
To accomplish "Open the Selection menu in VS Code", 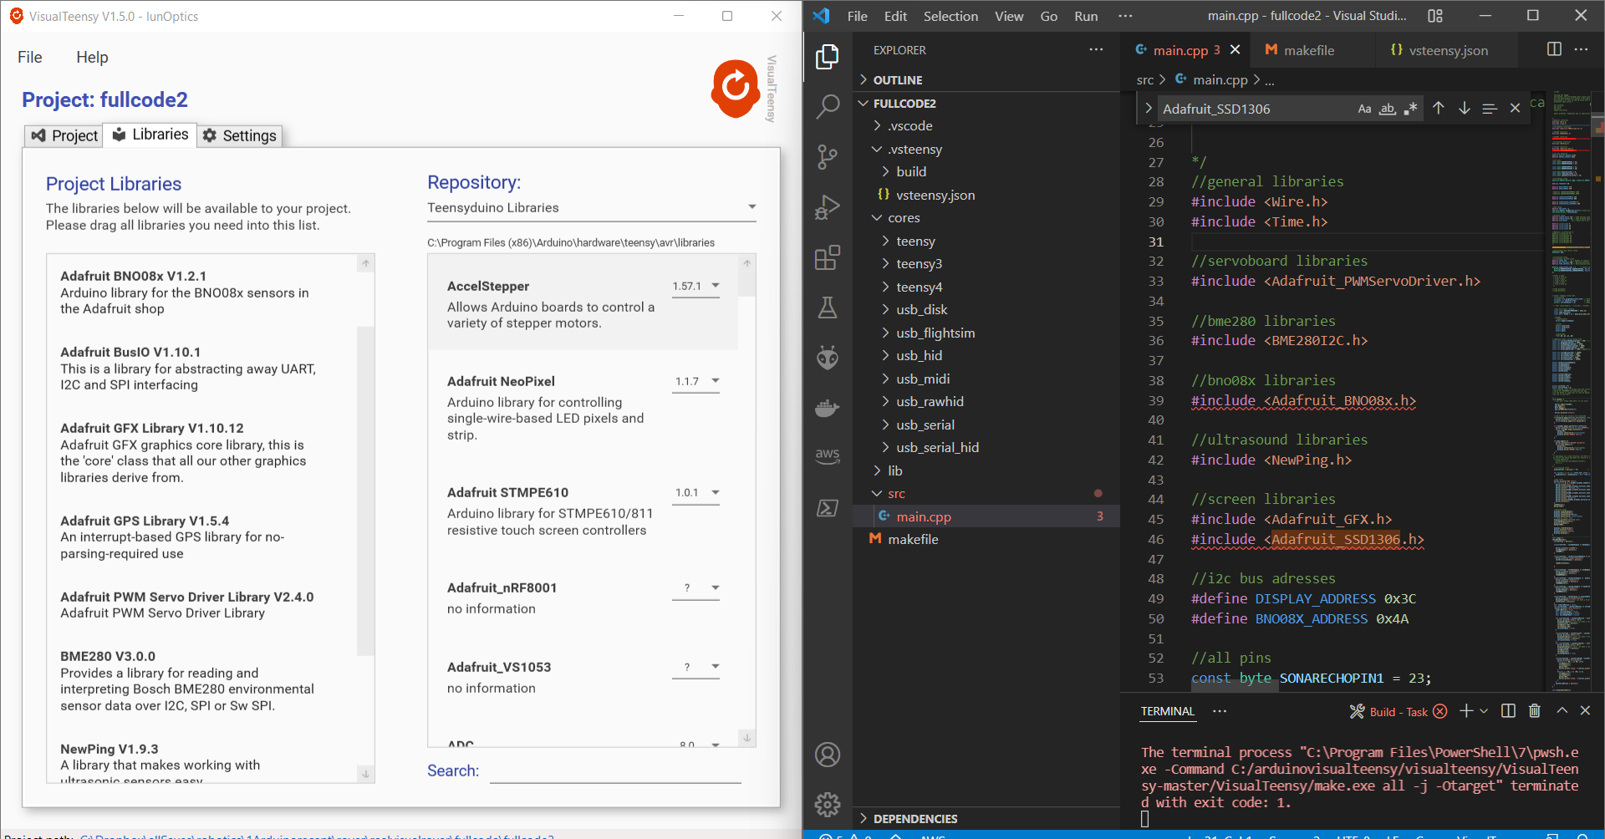I will 950,16.
